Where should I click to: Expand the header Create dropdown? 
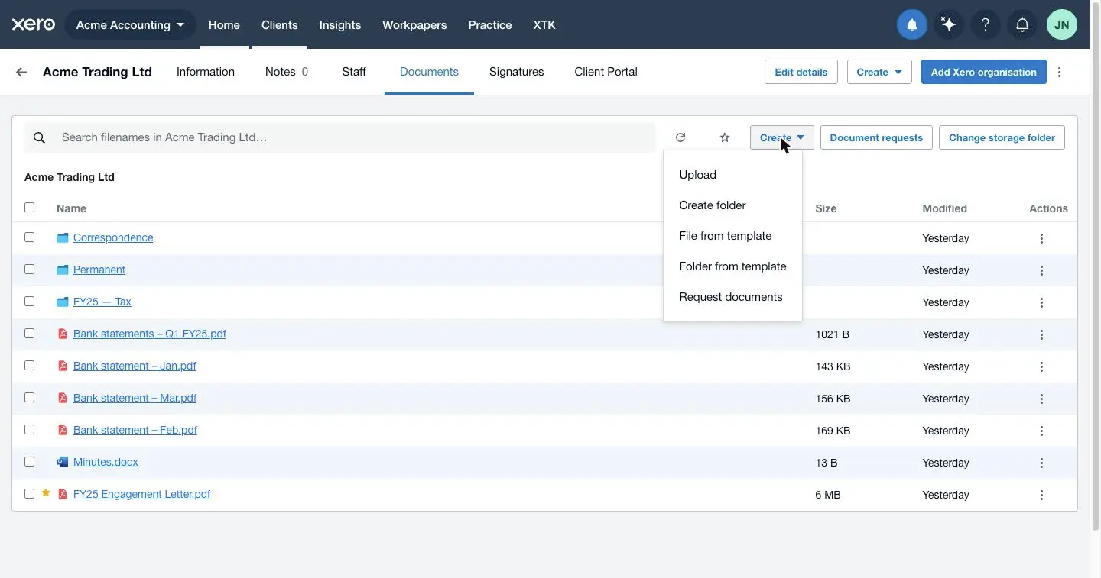click(x=879, y=72)
